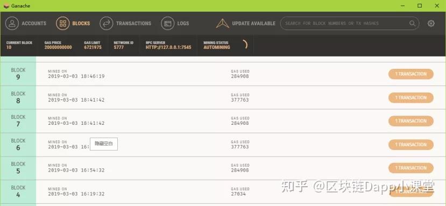The width and height of the screenshot is (446, 206).
Task: Click the Update Available link text
Action: [x=254, y=23]
